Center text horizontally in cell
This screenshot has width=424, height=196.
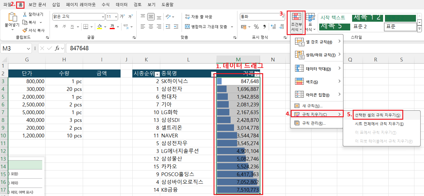(x=151, y=27)
